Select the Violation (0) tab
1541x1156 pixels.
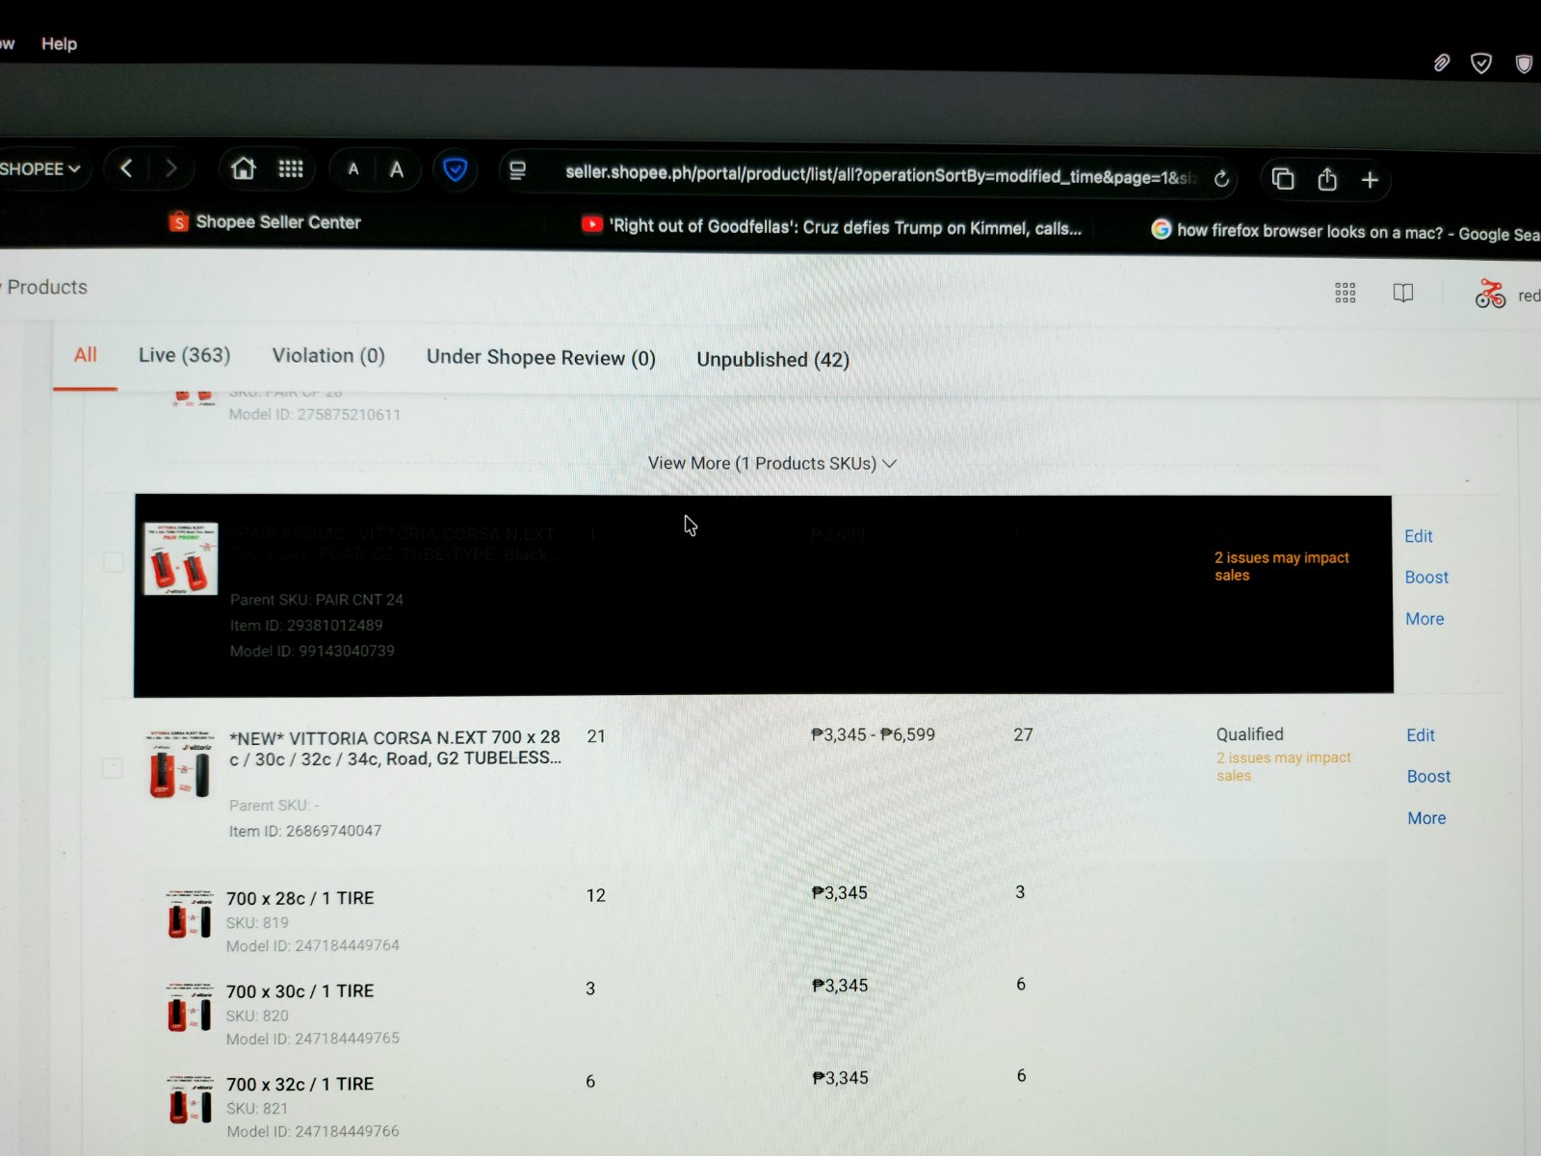pyautogui.click(x=328, y=356)
